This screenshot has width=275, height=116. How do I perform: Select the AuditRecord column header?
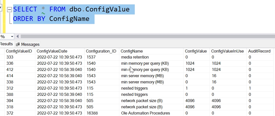point(259,51)
